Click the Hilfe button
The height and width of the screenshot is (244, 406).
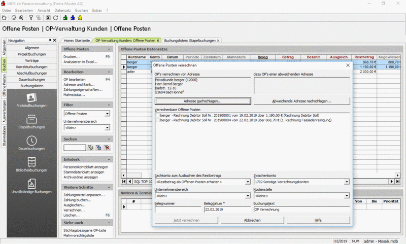(318, 221)
